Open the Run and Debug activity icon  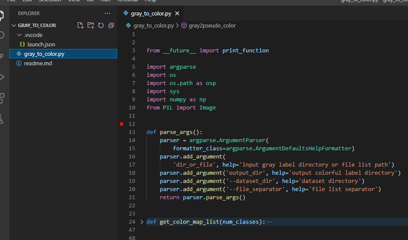[x=2, y=77]
